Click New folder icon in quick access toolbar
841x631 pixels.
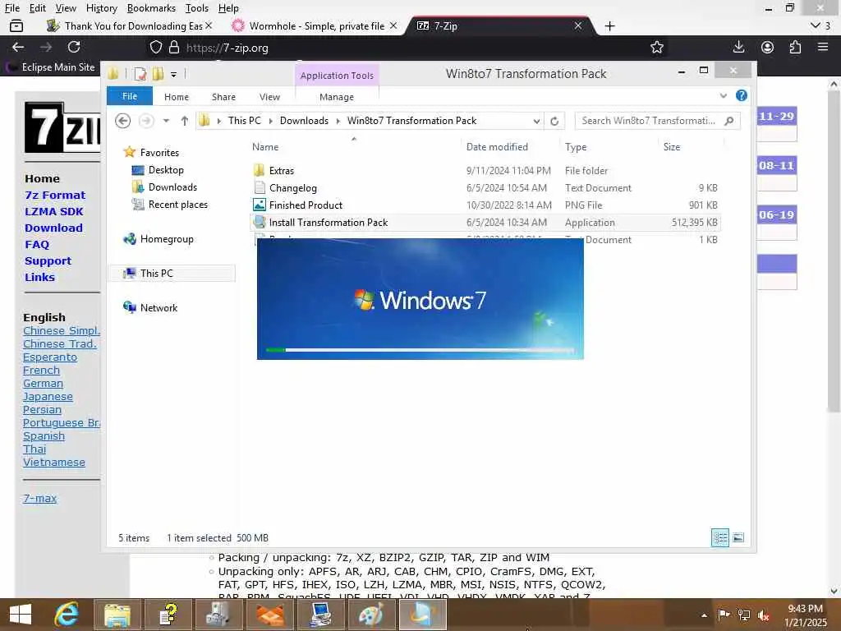point(158,74)
